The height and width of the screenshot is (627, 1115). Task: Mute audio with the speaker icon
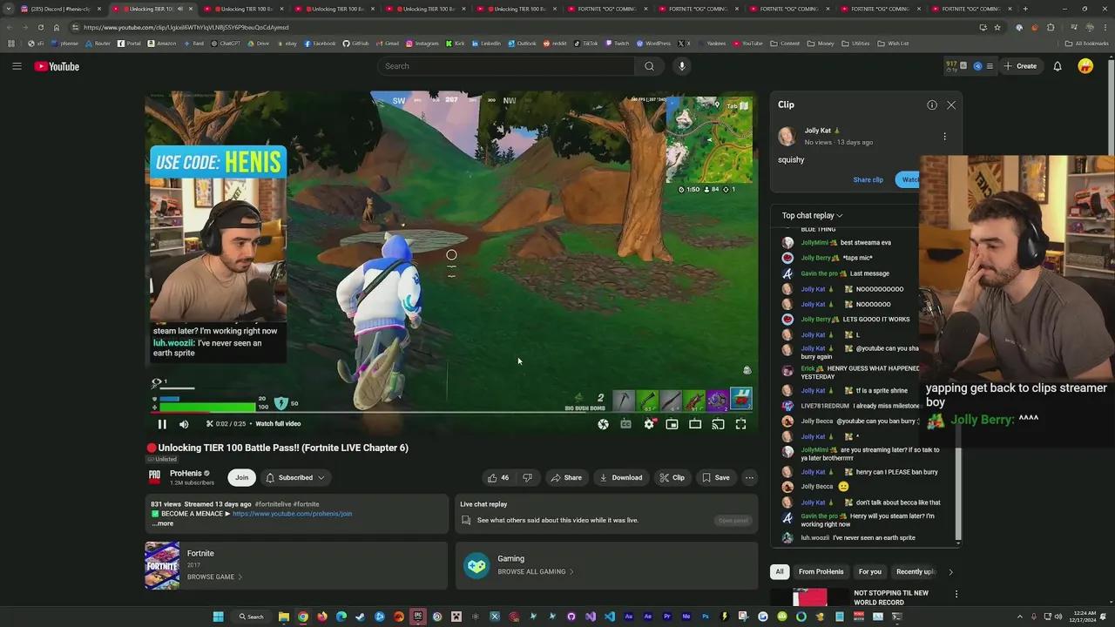[x=182, y=423]
